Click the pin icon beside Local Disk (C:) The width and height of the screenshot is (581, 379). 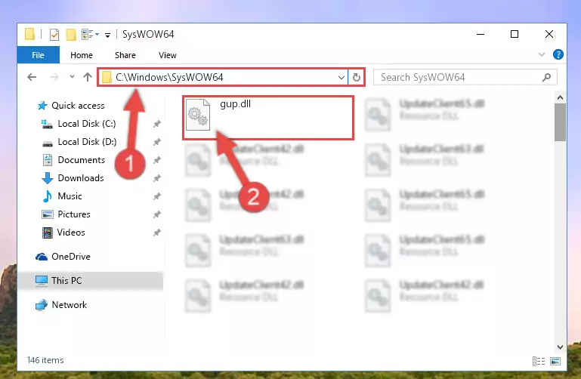pos(157,124)
